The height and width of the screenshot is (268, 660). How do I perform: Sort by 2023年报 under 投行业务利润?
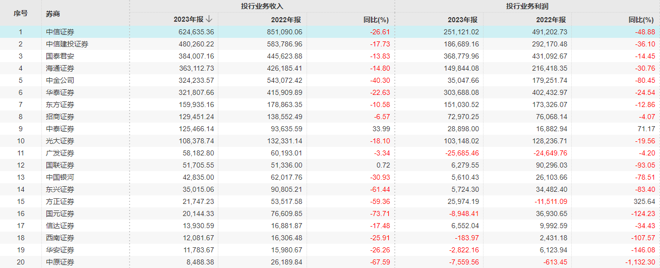coord(462,20)
